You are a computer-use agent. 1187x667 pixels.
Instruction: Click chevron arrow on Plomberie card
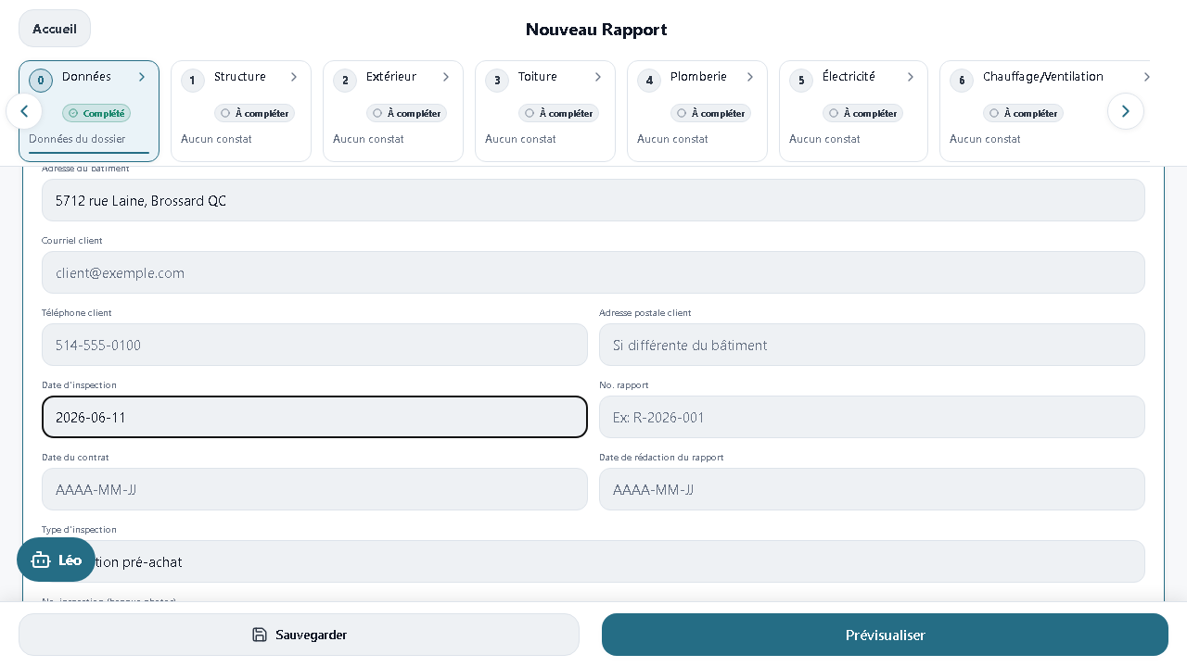pyautogui.click(x=750, y=77)
